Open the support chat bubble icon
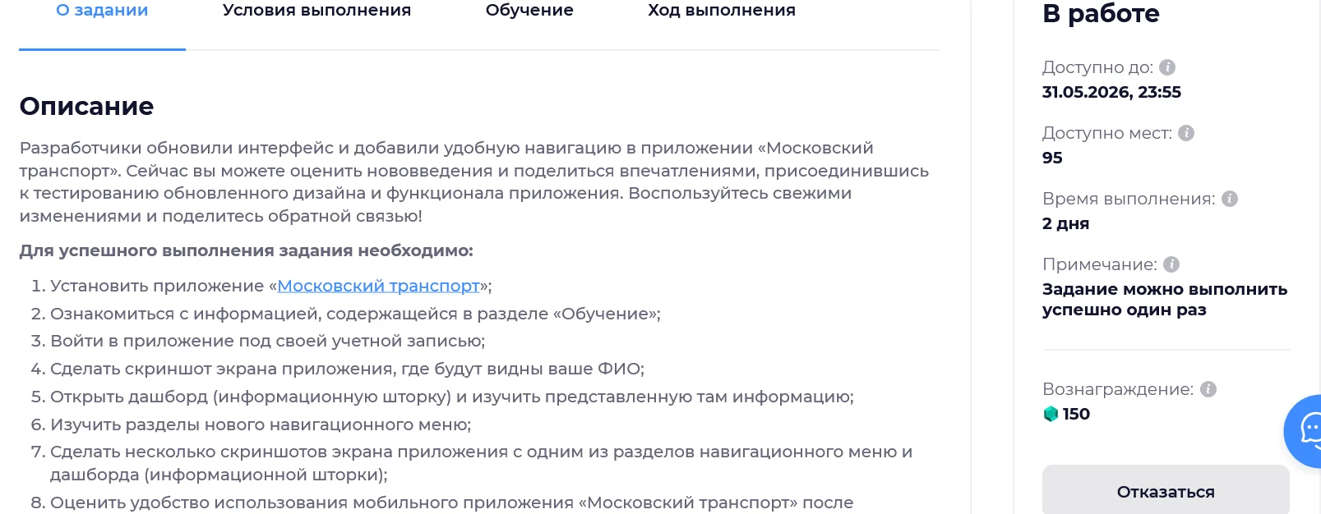The height and width of the screenshot is (514, 1321). [x=1307, y=431]
